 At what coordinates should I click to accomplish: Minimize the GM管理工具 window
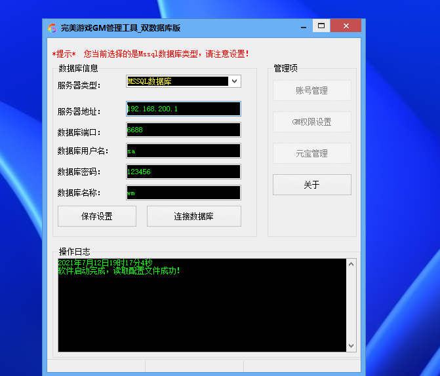pyautogui.click(x=304, y=27)
